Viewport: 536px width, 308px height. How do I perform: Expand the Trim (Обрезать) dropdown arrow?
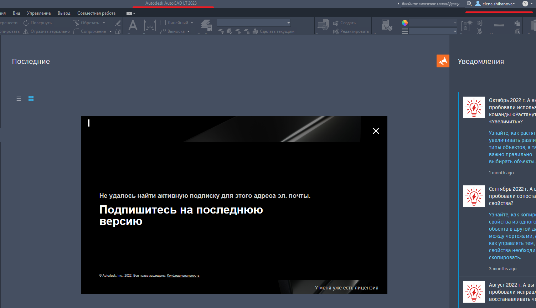pos(104,23)
